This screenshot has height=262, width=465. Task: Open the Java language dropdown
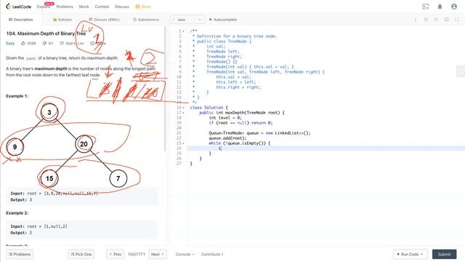187,20
